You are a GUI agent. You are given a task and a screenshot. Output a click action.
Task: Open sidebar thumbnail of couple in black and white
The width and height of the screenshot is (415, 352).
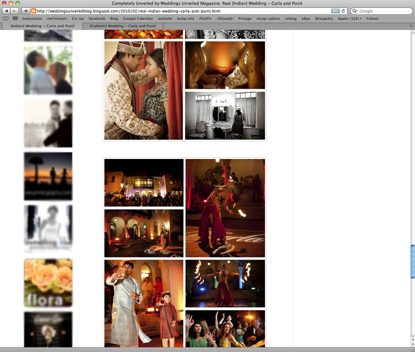tap(48, 123)
